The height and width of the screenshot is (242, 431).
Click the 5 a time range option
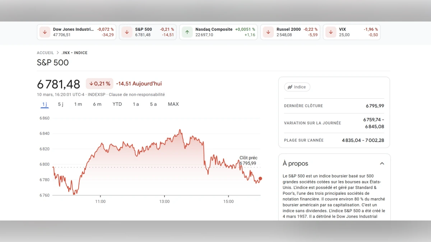tap(153, 104)
